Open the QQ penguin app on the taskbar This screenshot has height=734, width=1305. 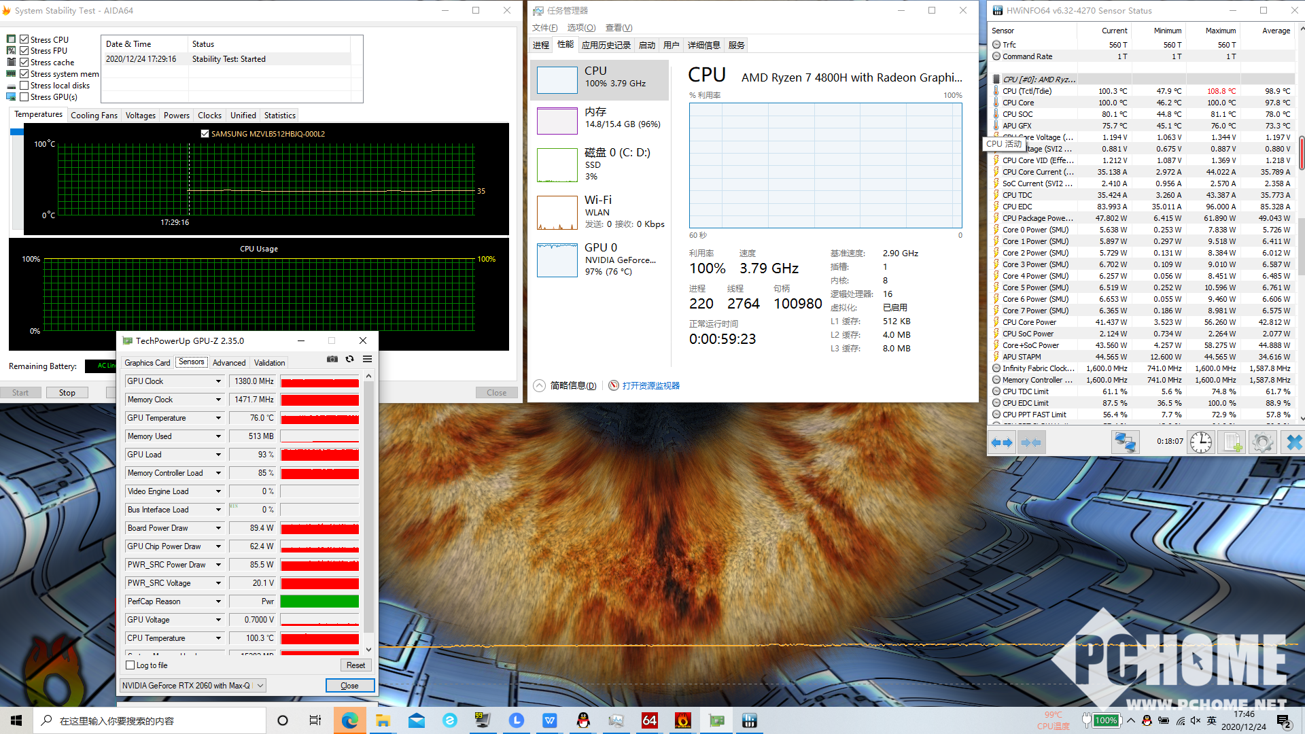[583, 720]
